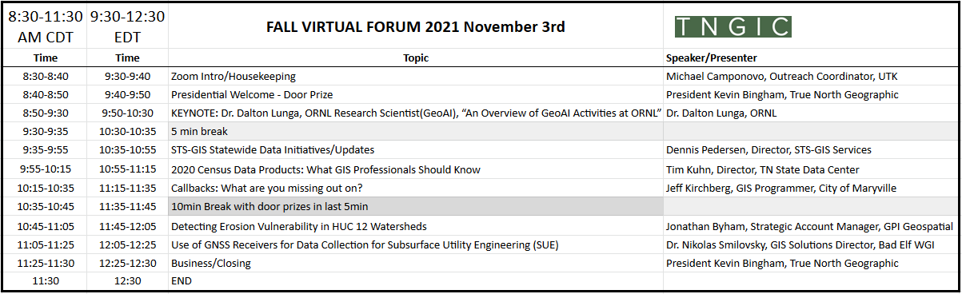Image resolution: width=962 pixels, height=294 pixels.
Task: Select the 2020 Census Data Products cell
Action: click(416, 169)
